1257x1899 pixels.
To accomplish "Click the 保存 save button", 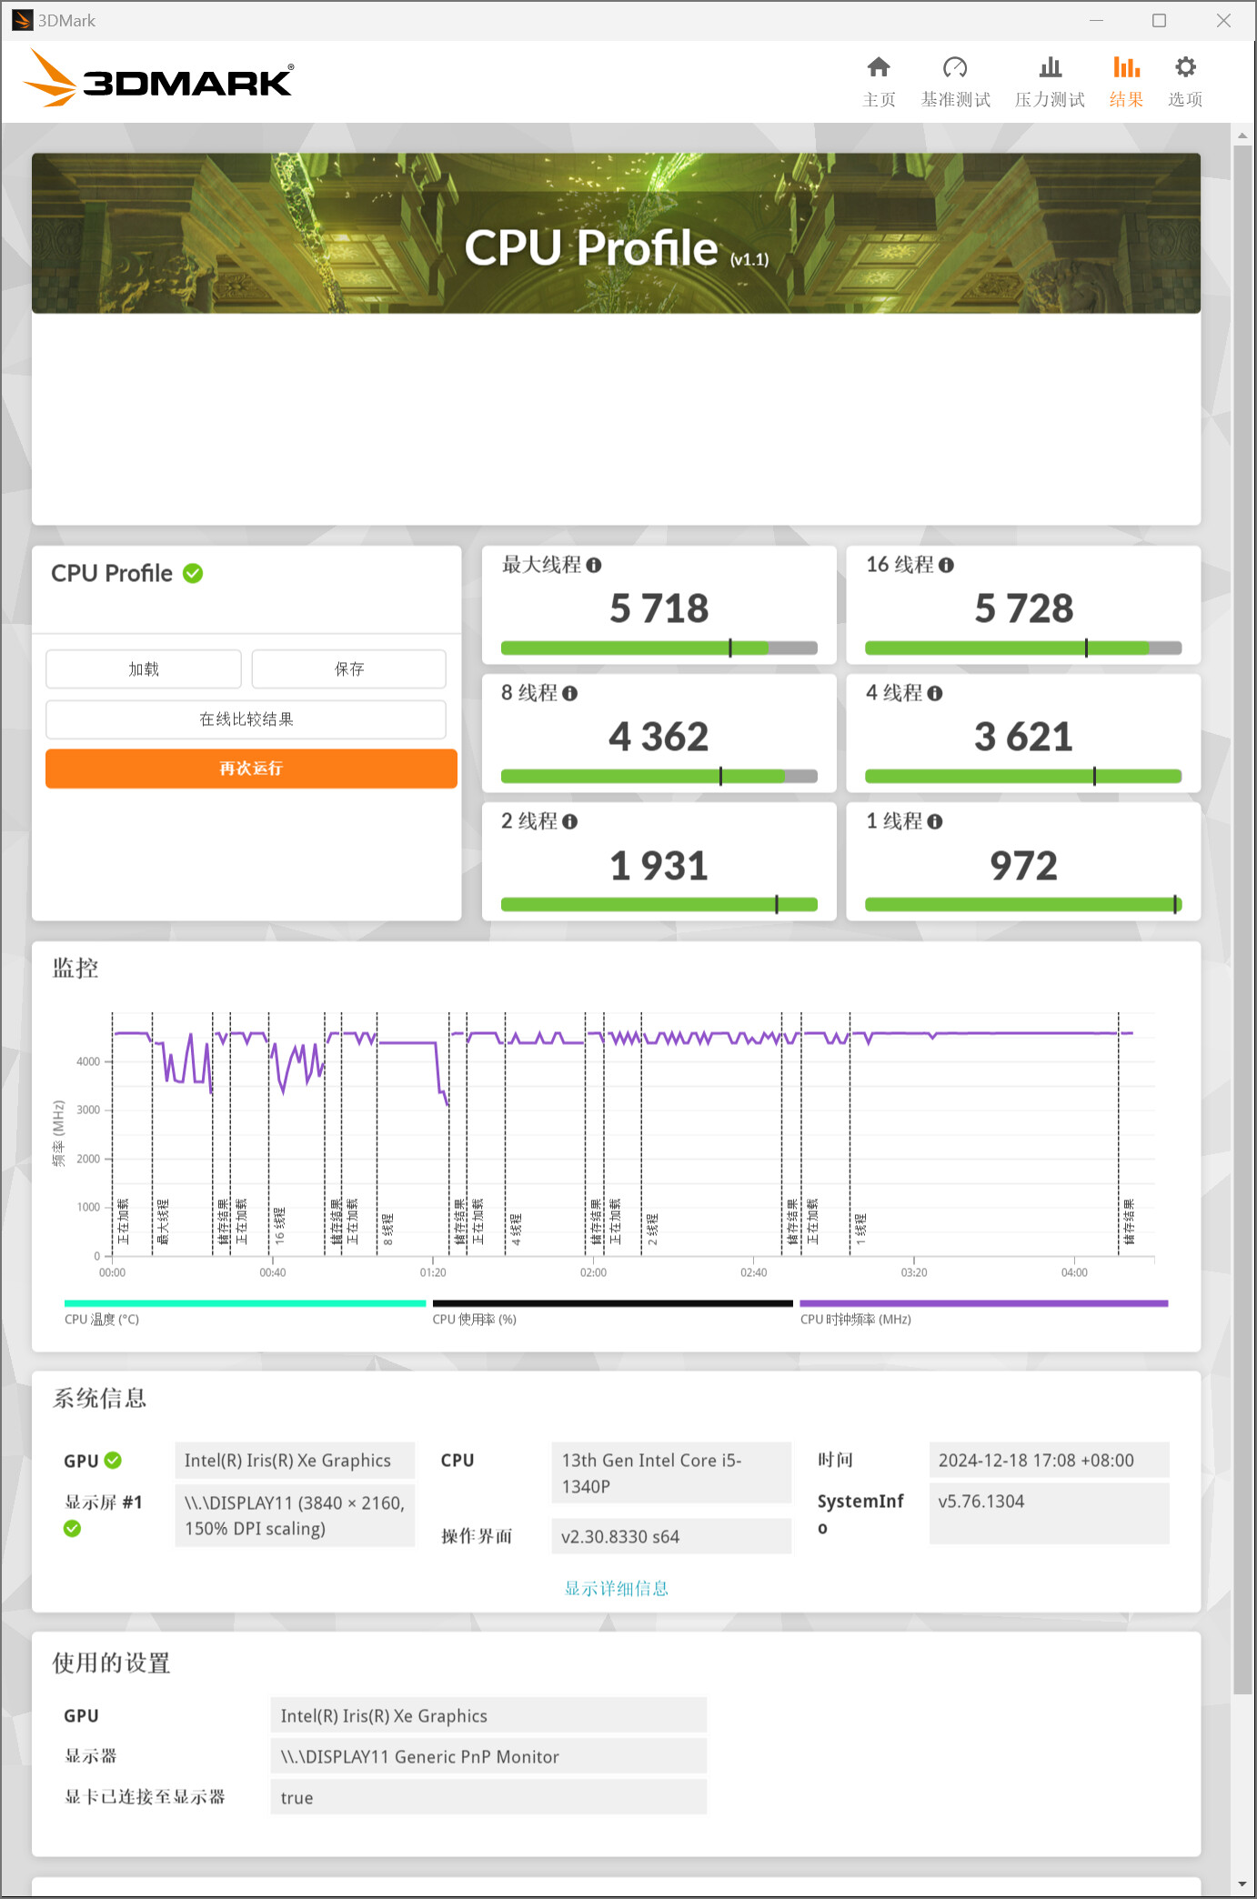I will (x=348, y=669).
